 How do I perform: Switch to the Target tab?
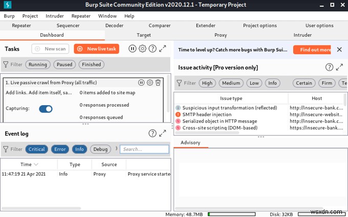[144, 35]
